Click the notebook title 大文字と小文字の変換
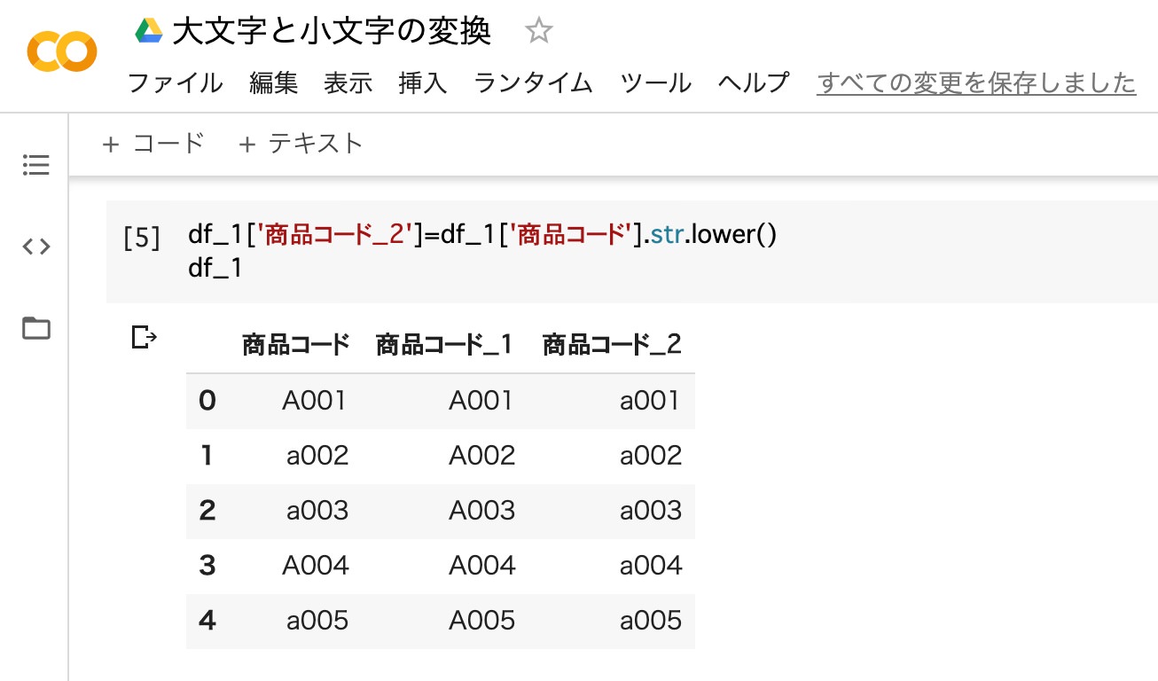 332,32
